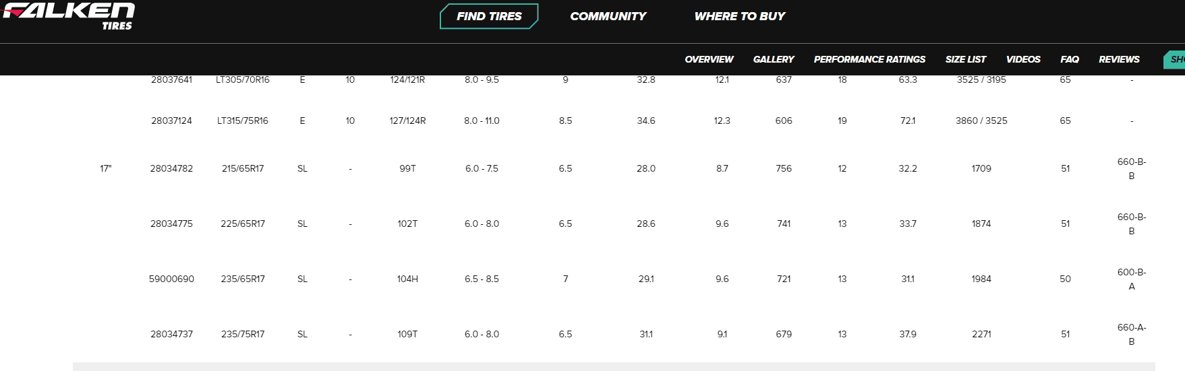The image size is (1185, 371).
Task: Click the Falken Tires logo
Action: point(69,16)
